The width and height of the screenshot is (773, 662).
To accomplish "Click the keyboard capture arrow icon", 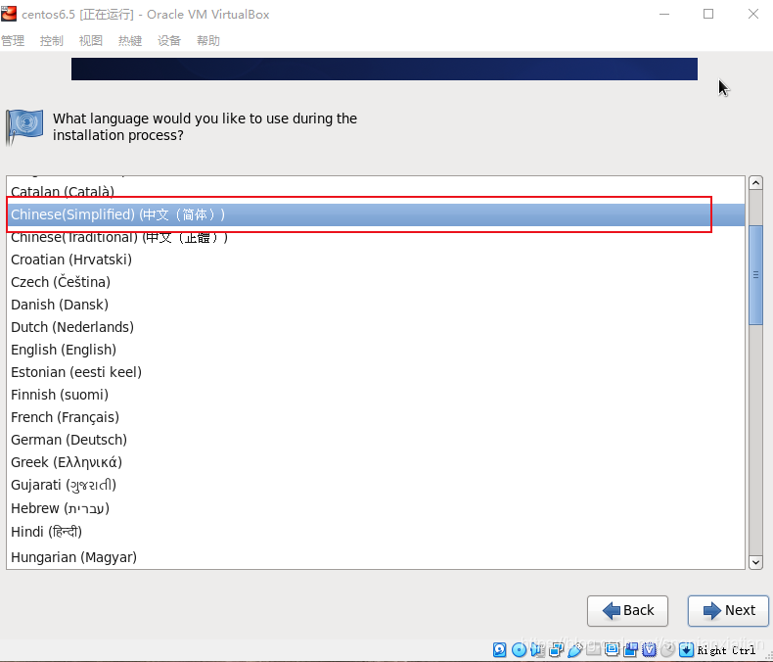I will pyautogui.click(x=686, y=649).
